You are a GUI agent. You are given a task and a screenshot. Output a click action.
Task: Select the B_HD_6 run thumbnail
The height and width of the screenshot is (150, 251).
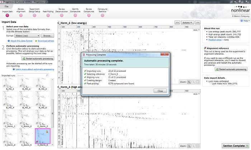pyautogui.click(x=43, y=99)
